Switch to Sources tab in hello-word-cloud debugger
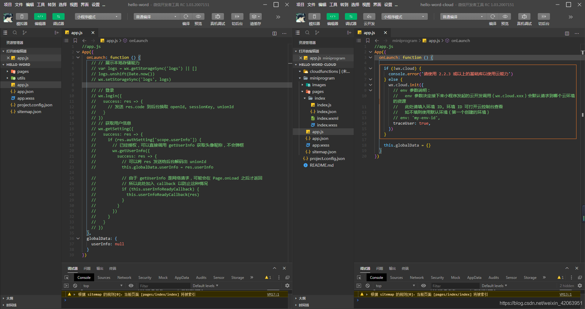 click(x=396, y=278)
